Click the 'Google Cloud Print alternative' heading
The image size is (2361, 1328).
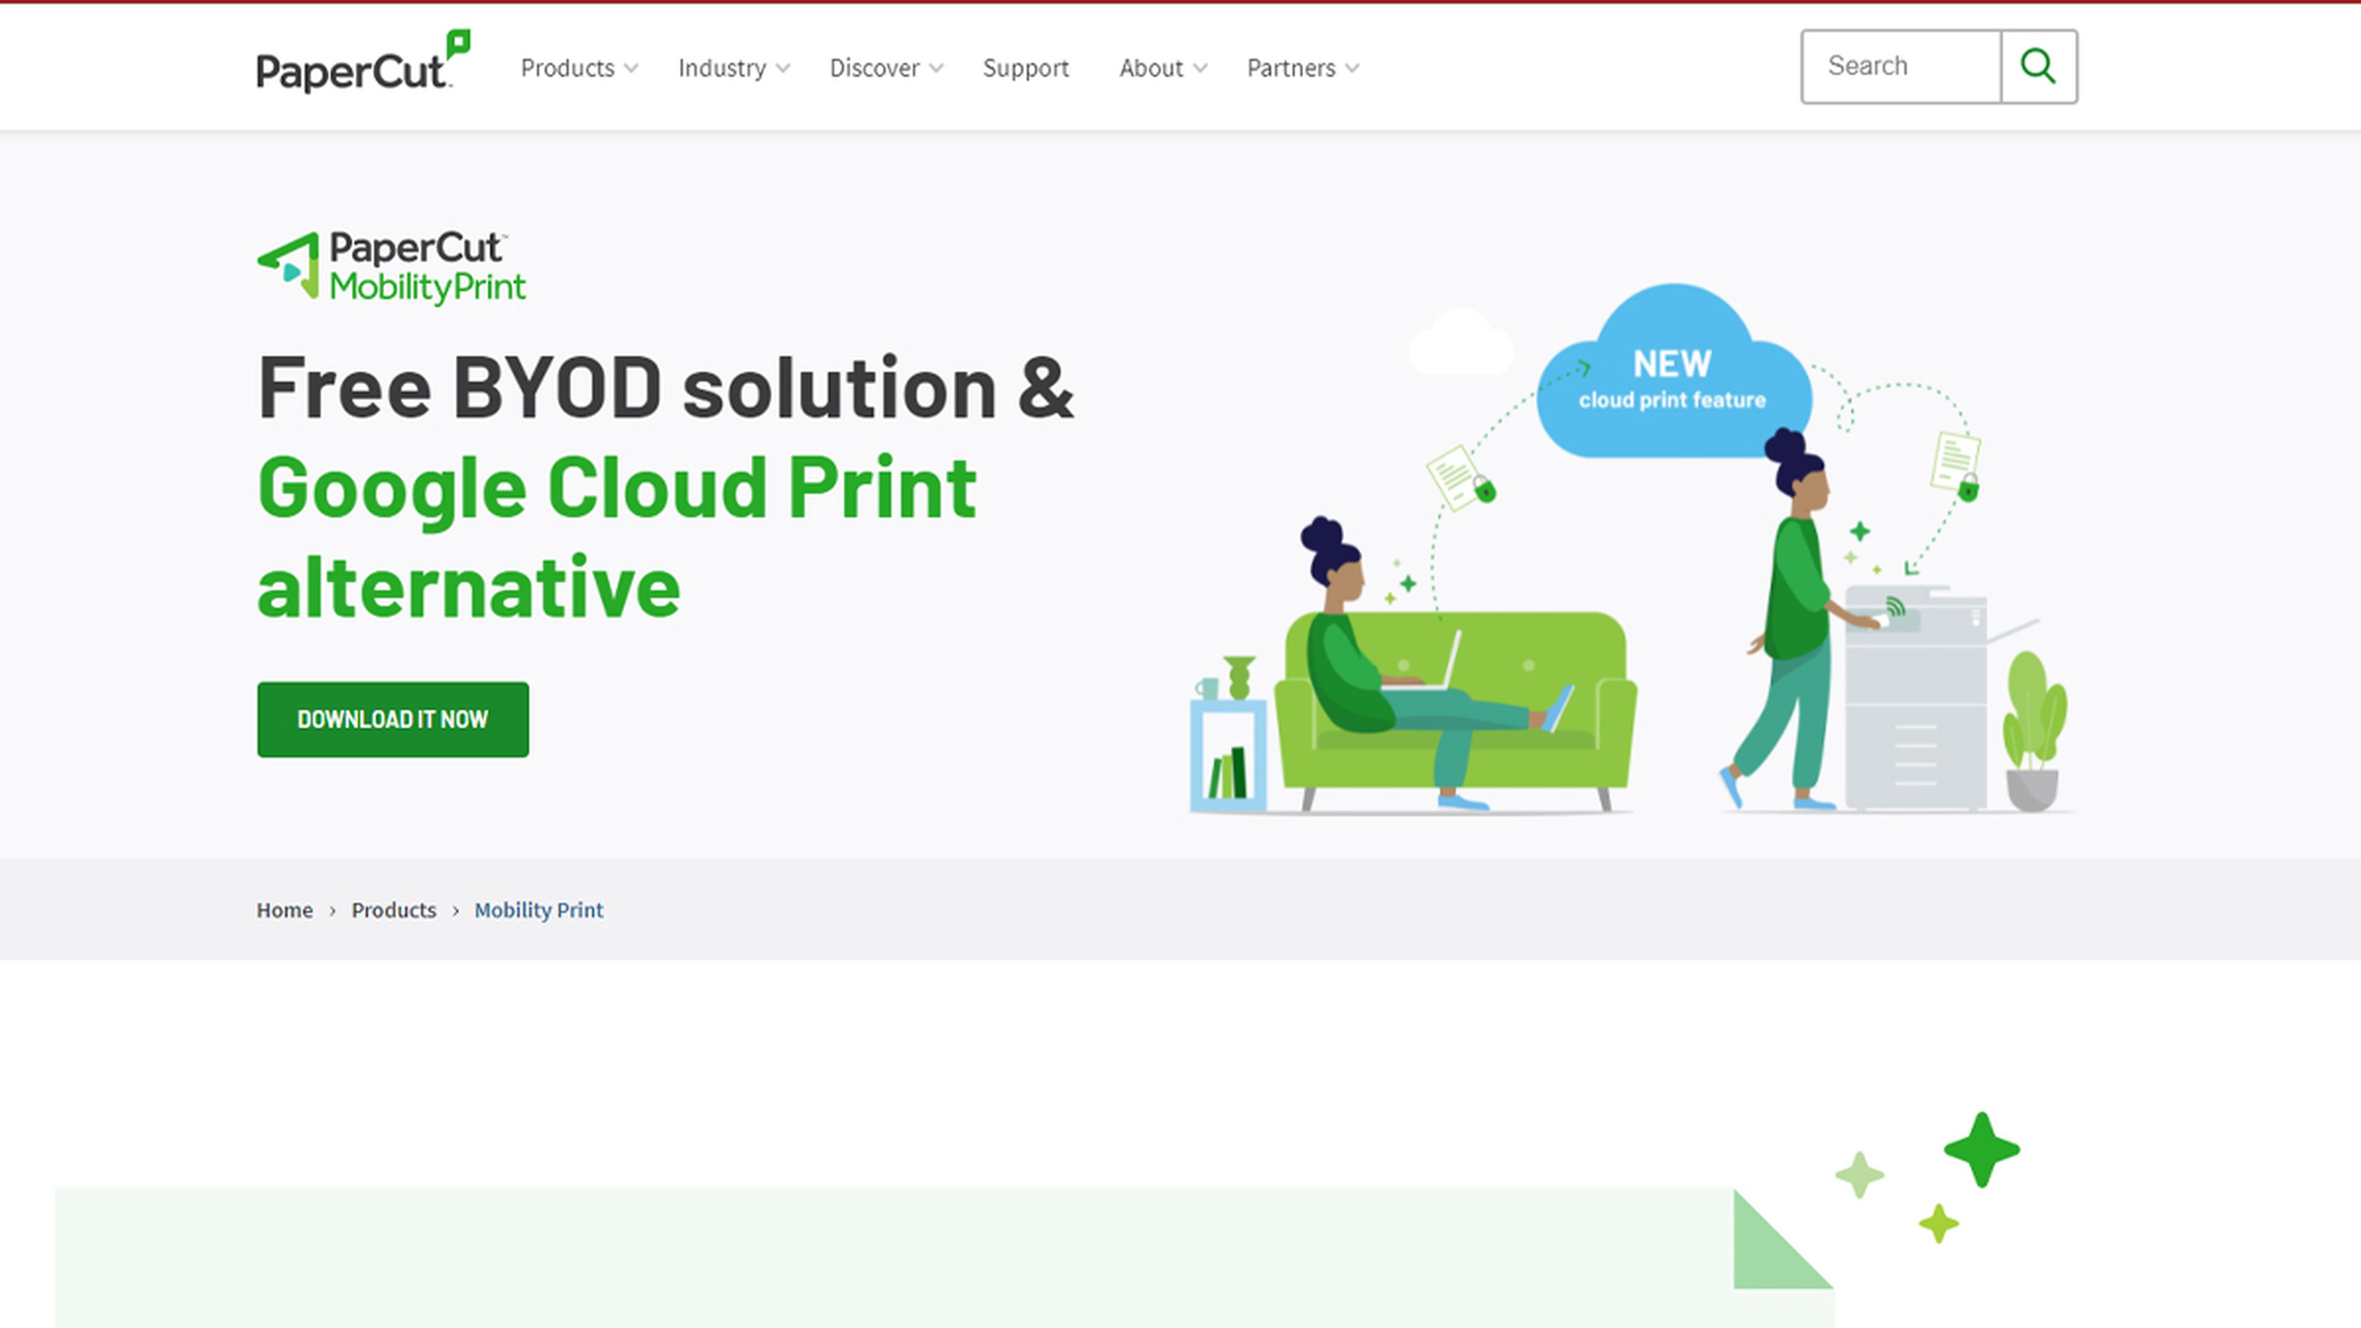[x=616, y=536]
